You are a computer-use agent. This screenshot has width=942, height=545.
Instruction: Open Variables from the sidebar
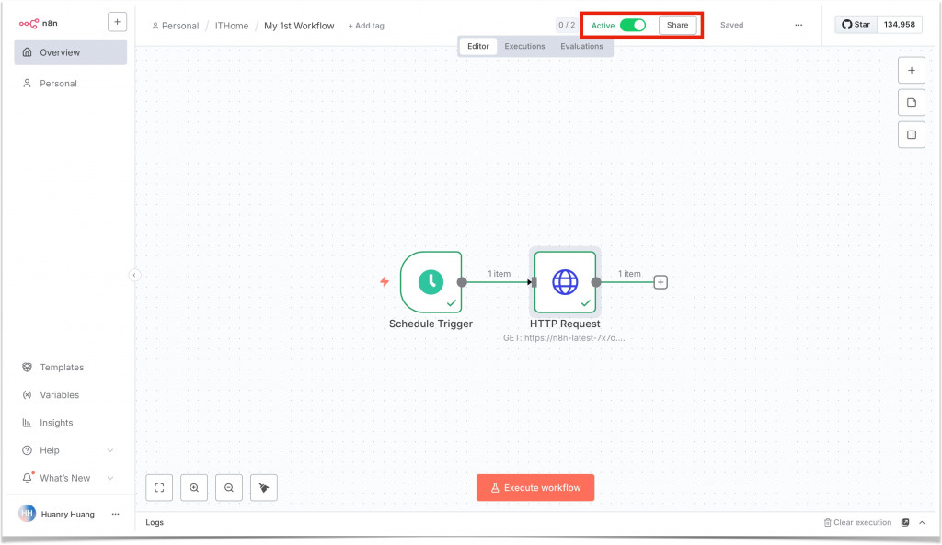(59, 395)
